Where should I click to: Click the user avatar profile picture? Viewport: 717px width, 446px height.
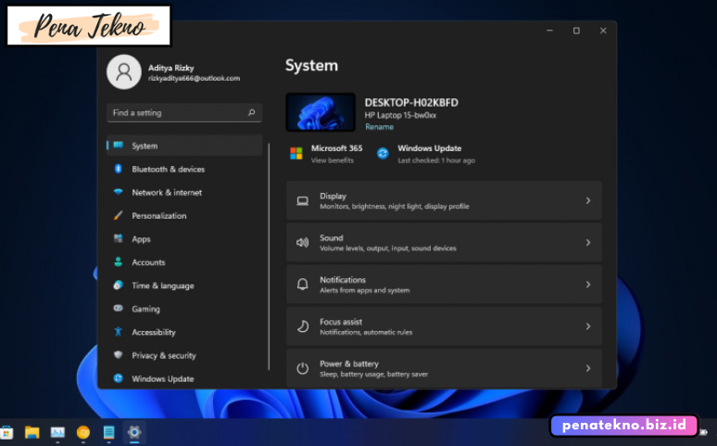(x=124, y=72)
